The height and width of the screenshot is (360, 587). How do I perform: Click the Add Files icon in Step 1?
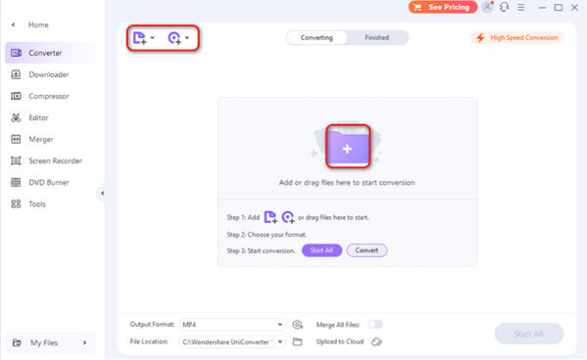point(270,217)
